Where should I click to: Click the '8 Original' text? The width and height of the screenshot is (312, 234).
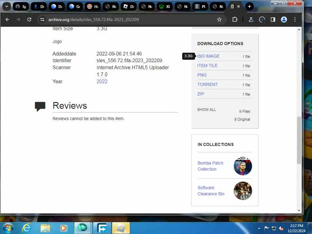[x=242, y=119]
